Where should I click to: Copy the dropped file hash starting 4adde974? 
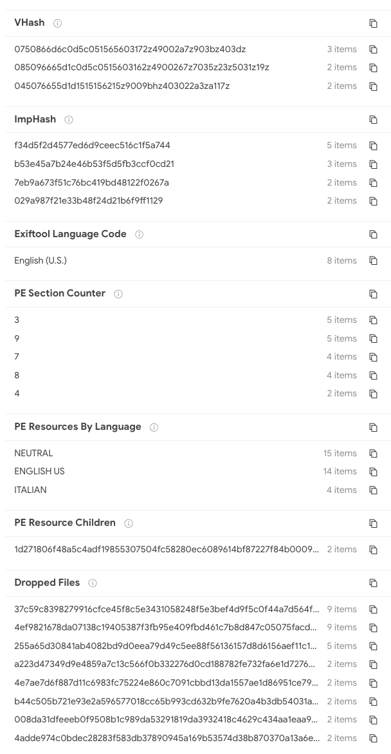373,738
